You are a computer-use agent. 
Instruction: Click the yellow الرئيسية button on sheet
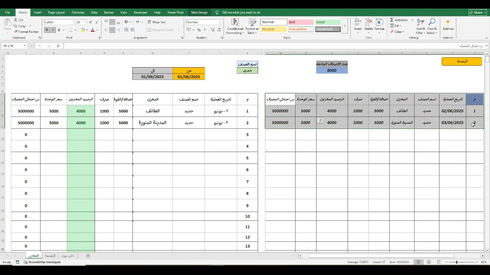[x=462, y=61]
